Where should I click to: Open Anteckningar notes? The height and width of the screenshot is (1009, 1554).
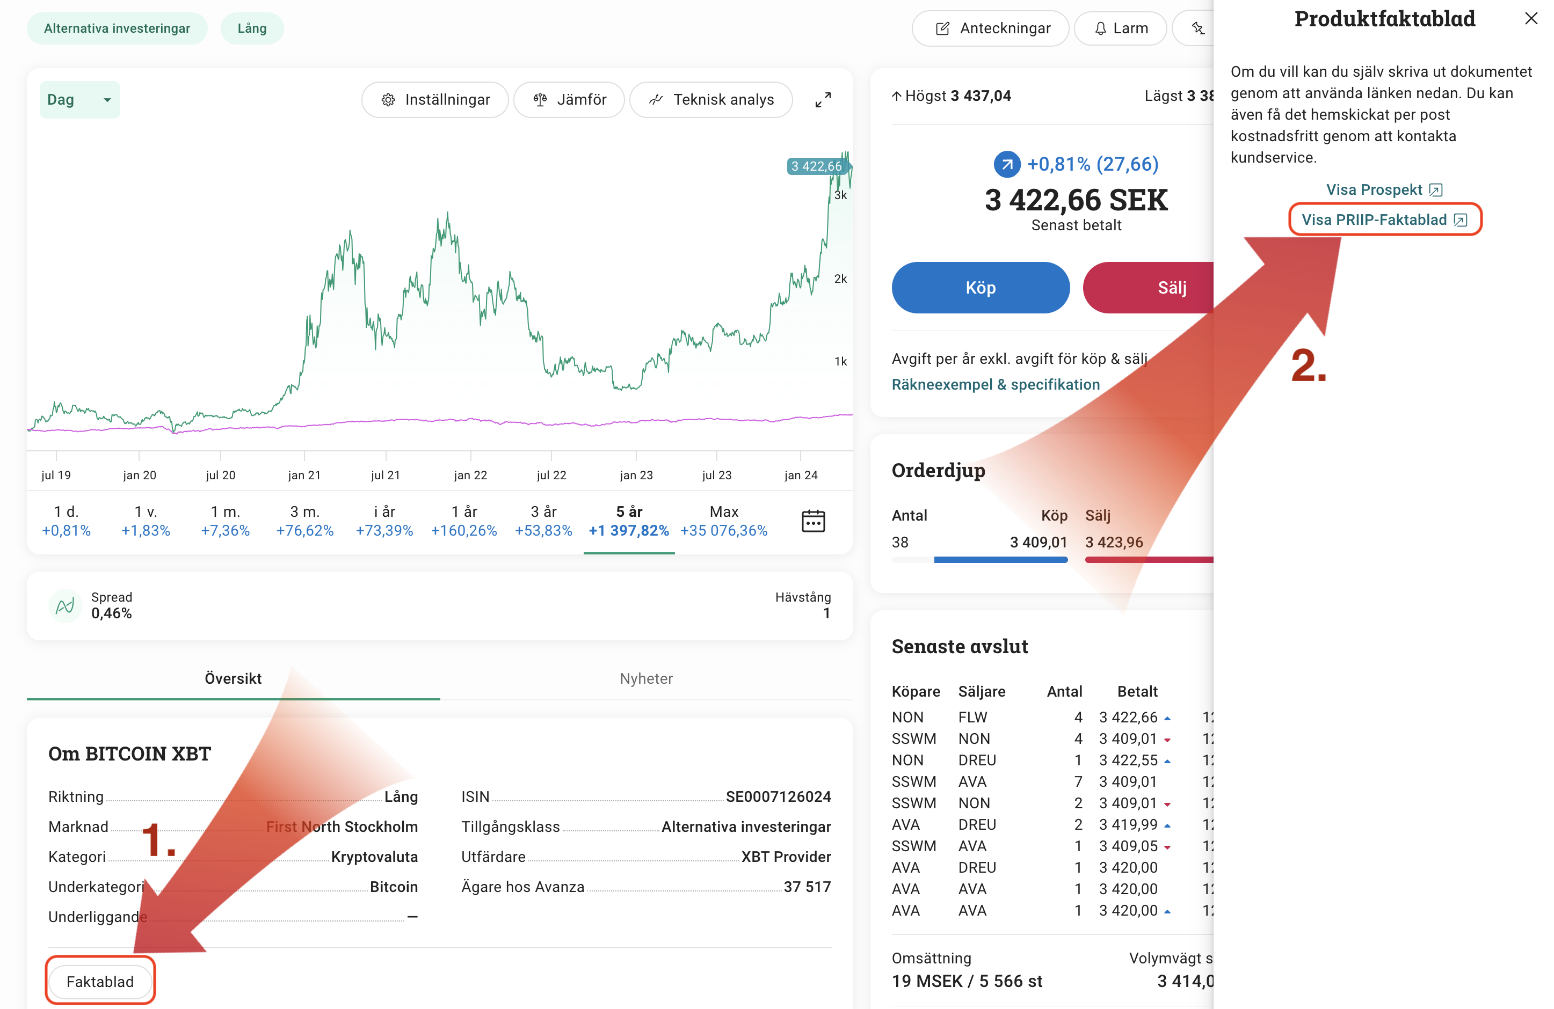(x=991, y=29)
